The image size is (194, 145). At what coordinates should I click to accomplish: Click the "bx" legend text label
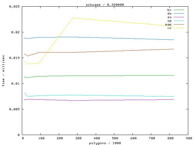pyautogui.click(x=169, y=10)
